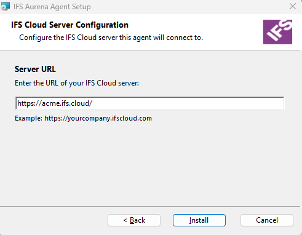
Task: Close the setup window with X
Action: pyautogui.click(x=293, y=6)
